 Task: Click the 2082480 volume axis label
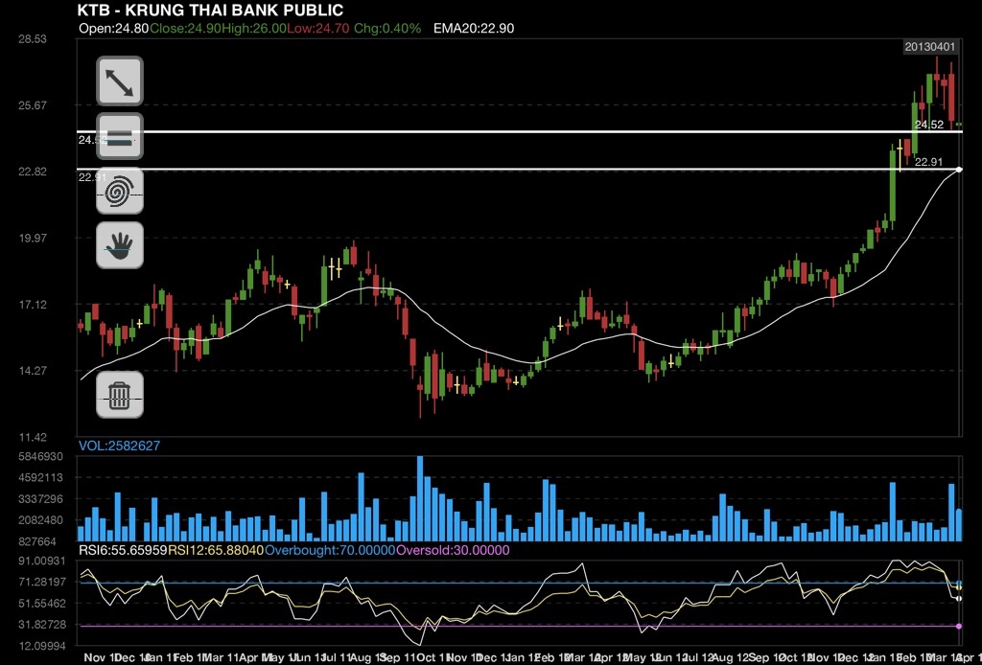point(41,520)
